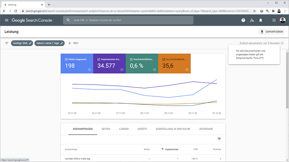Screen dimensions: 289x162
Task: Click the browser address bar URL
Action: point(138,11)
